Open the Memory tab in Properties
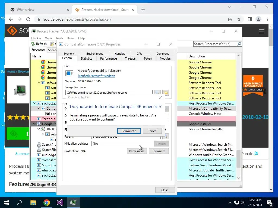Image resolution: width=278 pixels, height=208 pixels. [x=69, y=54]
